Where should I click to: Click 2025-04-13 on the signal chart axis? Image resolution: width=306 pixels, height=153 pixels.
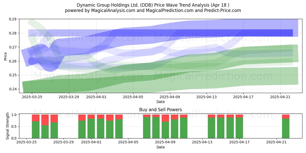click(x=202, y=142)
